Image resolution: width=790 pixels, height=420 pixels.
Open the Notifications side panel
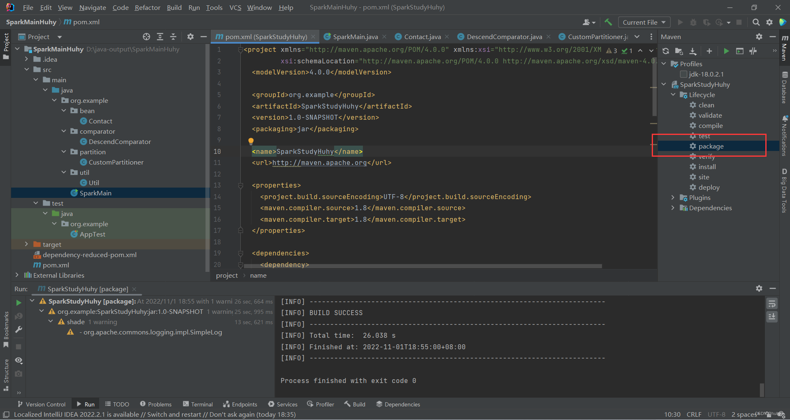[x=785, y=136]
